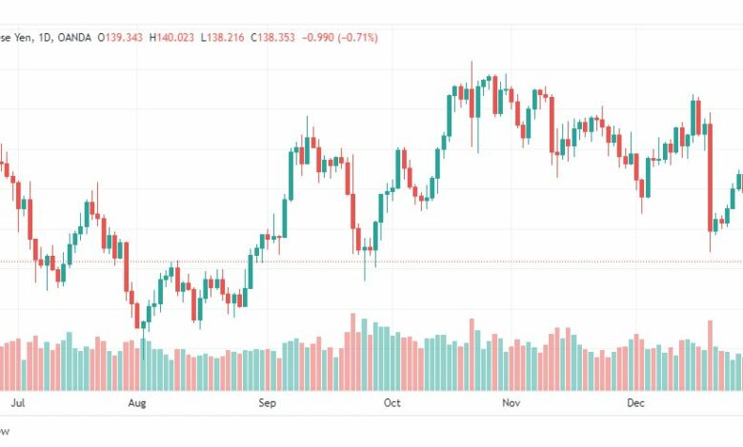Click the low value L138.216

pos(222,37)
